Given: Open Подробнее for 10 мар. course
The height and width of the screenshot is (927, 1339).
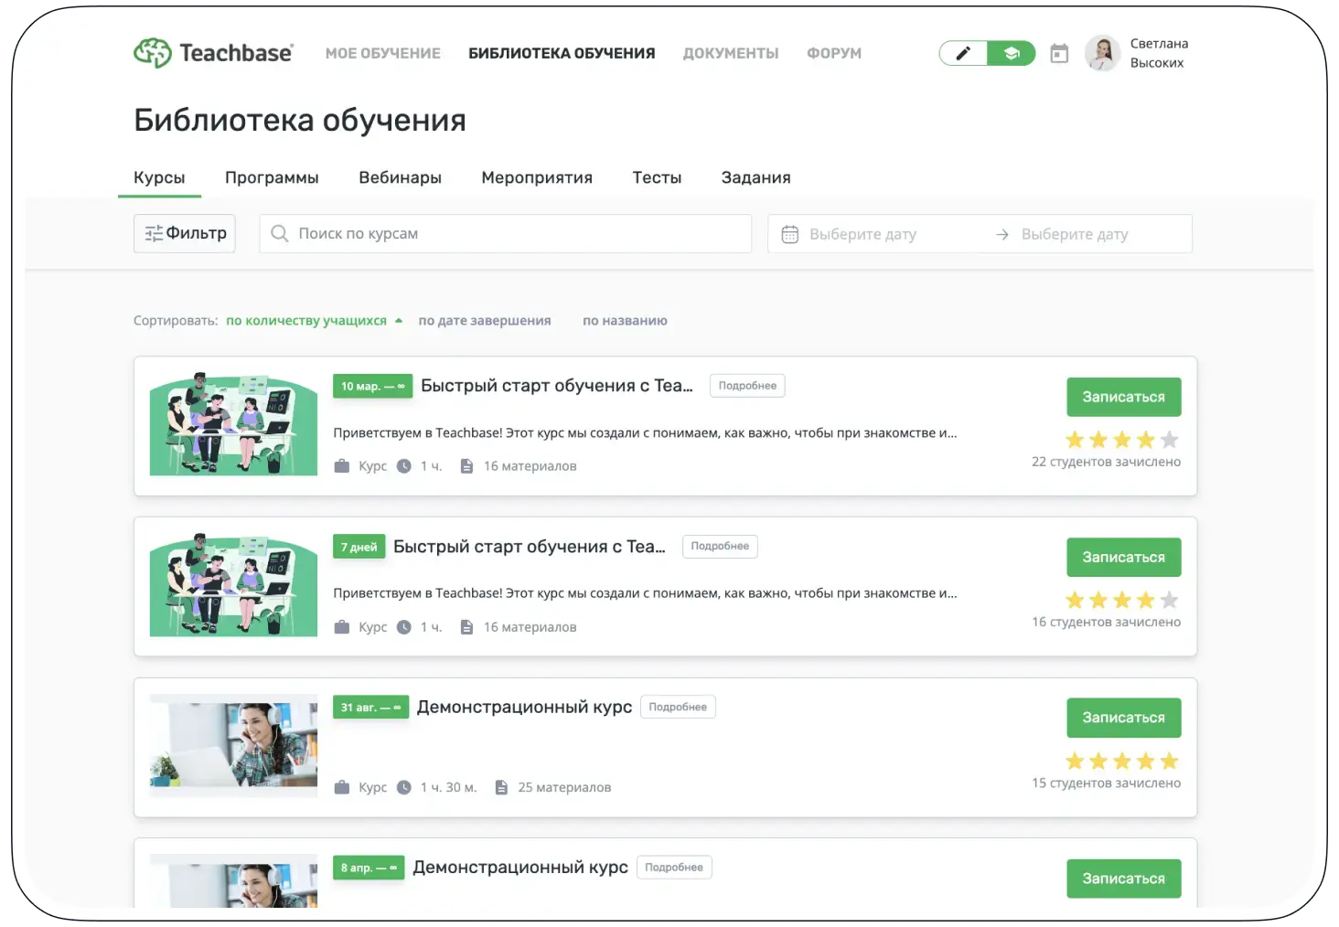Looking at the screenshot, I should [x=747, y=386].
